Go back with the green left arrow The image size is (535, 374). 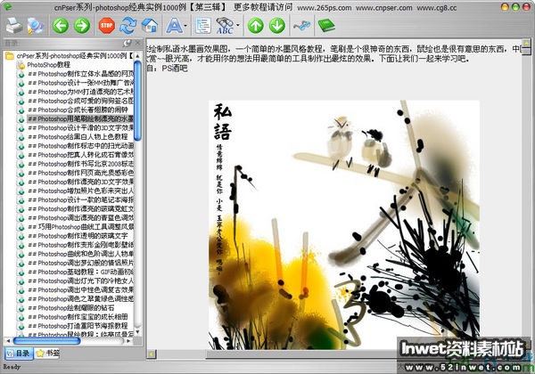coord(61,26)
